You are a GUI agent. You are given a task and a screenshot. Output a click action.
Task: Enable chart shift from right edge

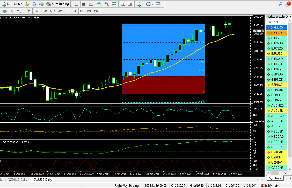130,4
